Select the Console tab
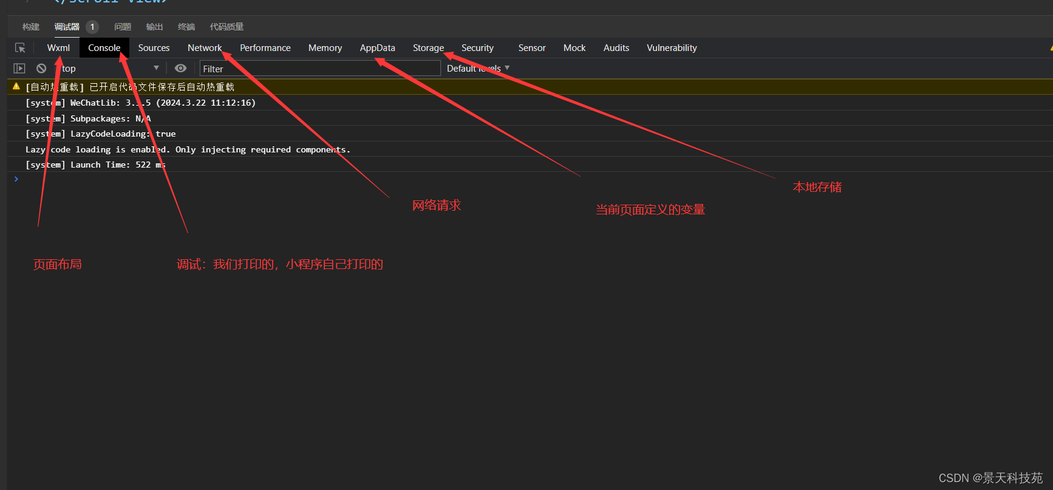This screenshot has width=1053, height=490. click(104, 48)
